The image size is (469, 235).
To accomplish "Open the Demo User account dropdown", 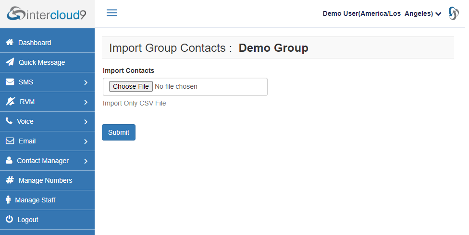I will (x=382, y=14).
